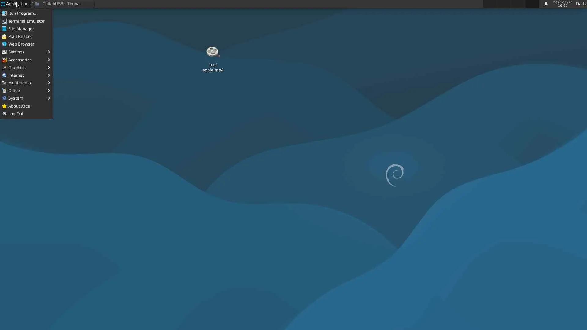
Task: Launch File Manager from the menu
Action: (21, 29)
